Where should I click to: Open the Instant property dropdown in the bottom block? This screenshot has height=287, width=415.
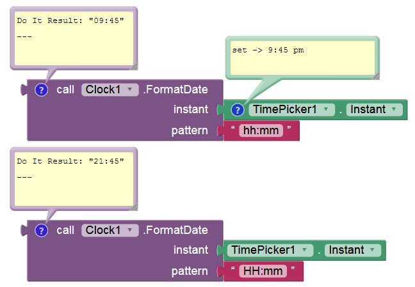pyautogui.click(x=354, y=250)
